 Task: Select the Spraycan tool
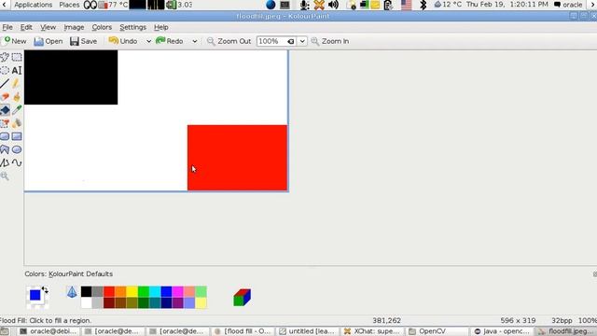tap(17, 123)
